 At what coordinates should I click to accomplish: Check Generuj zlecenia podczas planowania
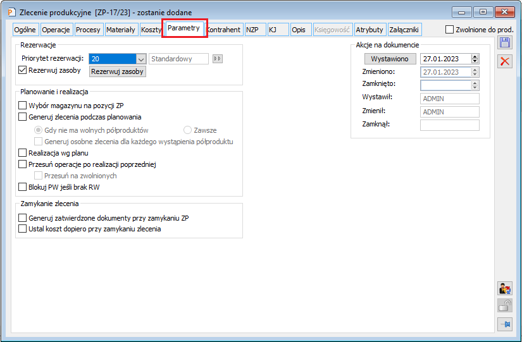(22, 117)
